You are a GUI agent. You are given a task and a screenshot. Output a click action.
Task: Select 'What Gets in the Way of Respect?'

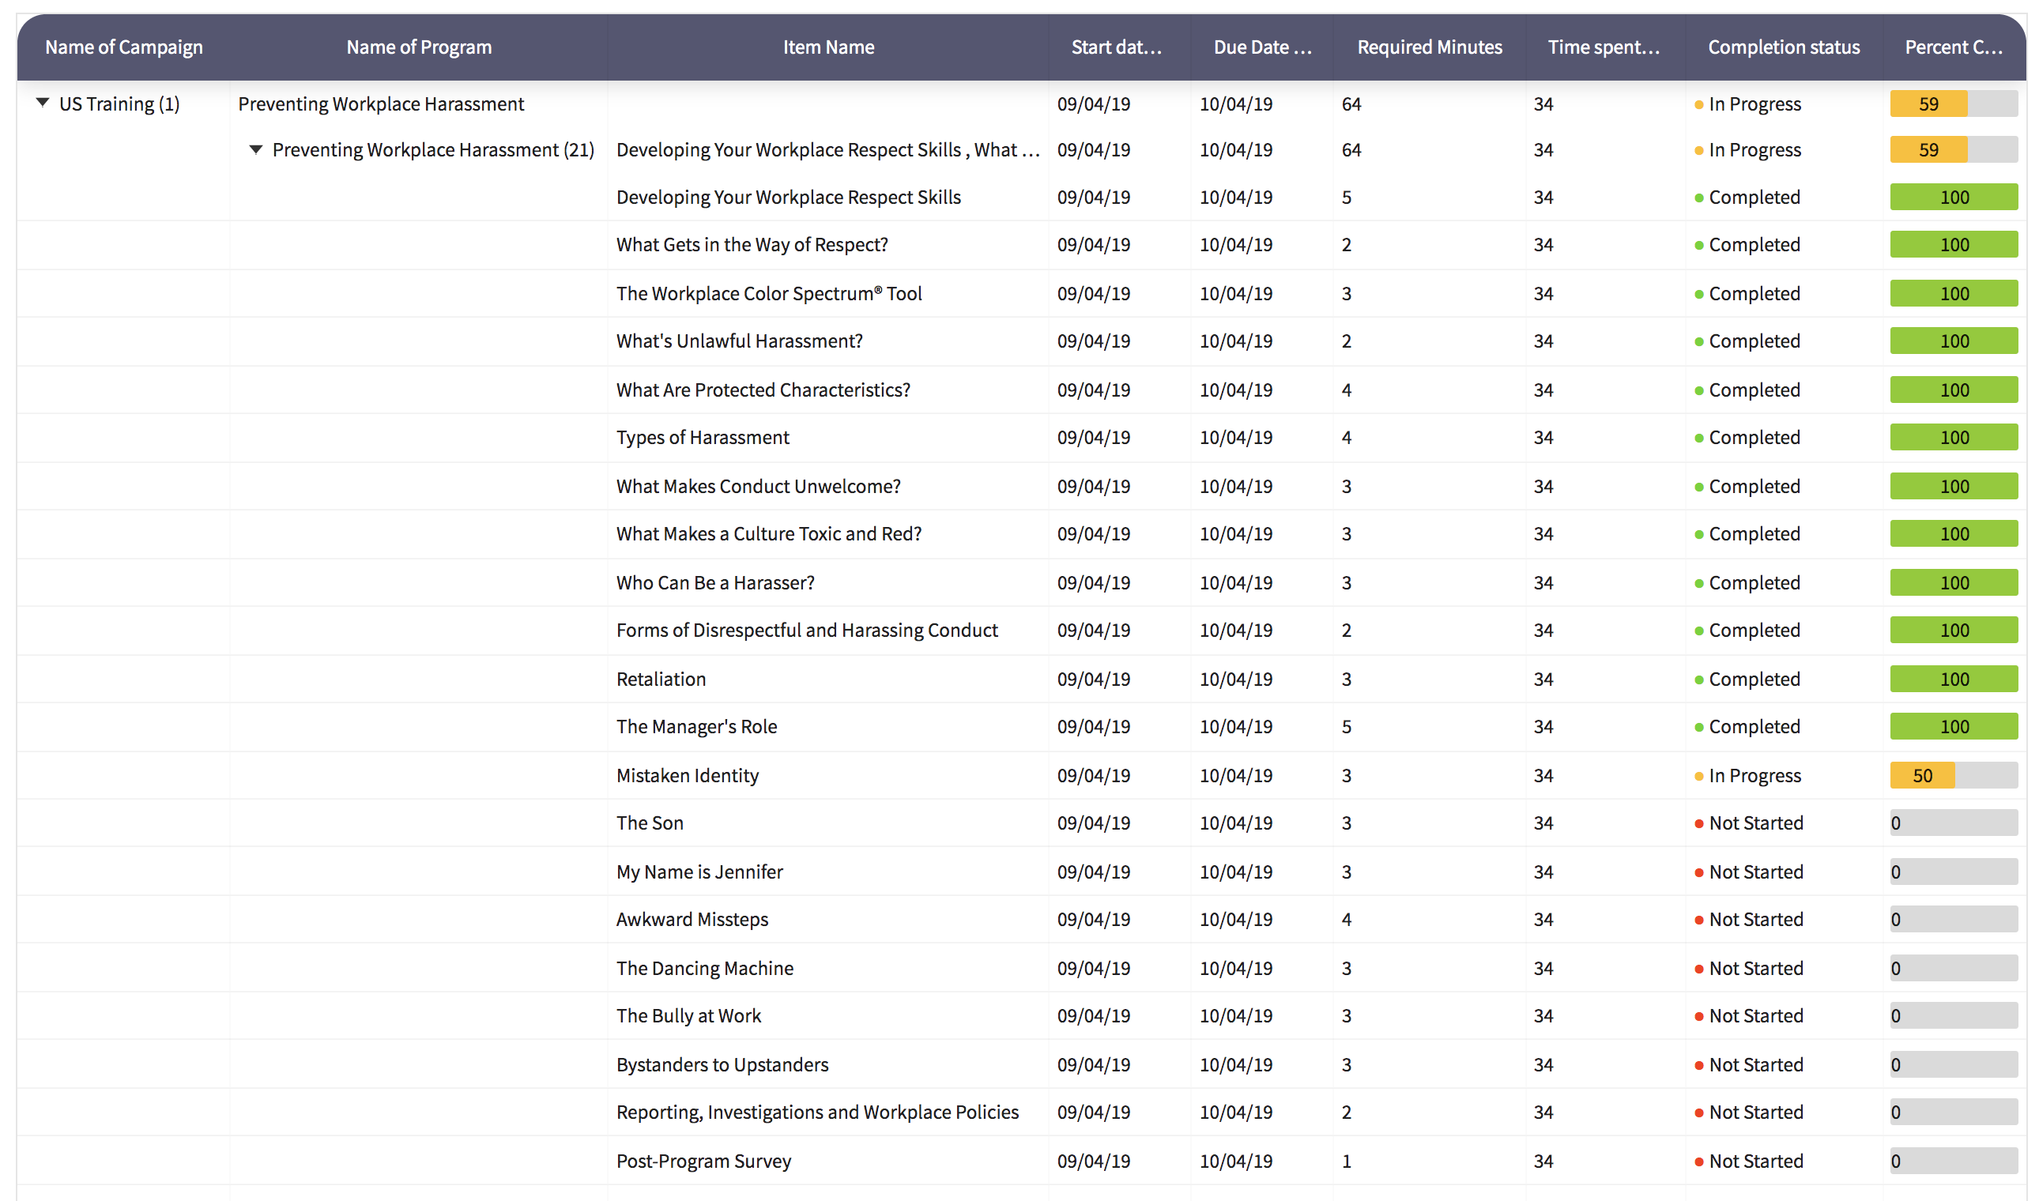coord(752,244)
